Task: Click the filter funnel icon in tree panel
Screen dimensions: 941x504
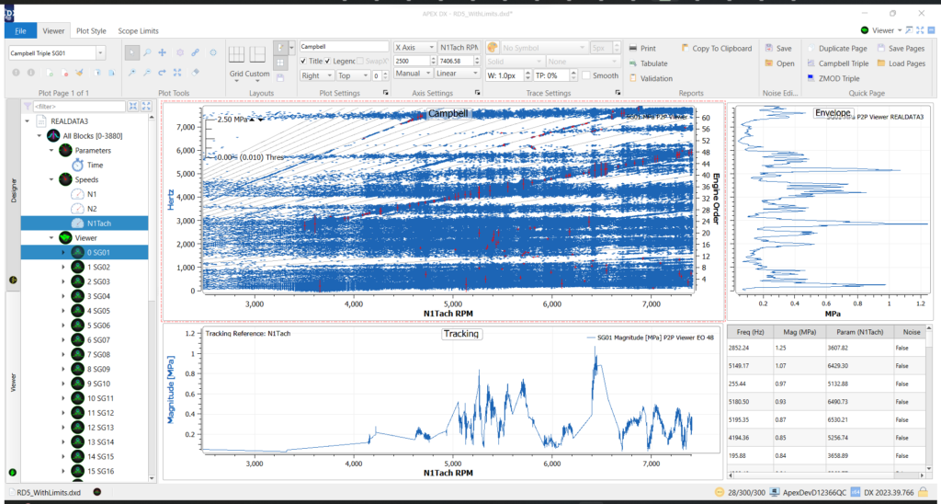Action: [27, 107]
